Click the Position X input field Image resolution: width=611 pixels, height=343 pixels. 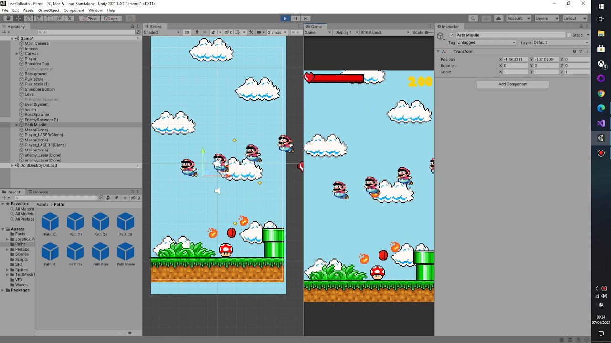[x=516, y=59]
